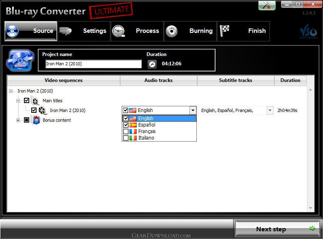Toggle the Main titles checkbox
323x239 pixels.
[x=26, y=101]
